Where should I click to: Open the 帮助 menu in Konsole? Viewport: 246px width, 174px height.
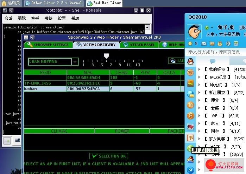[75, 18]
